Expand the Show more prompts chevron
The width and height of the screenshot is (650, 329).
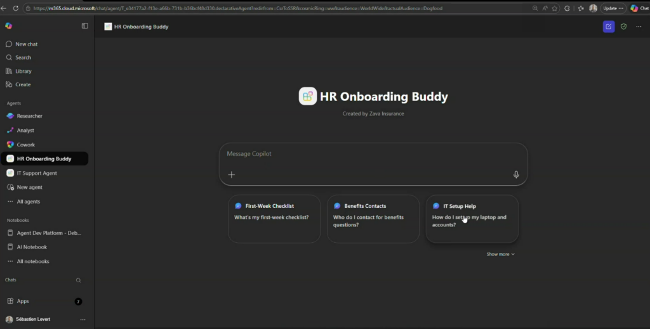coord(501,254)
